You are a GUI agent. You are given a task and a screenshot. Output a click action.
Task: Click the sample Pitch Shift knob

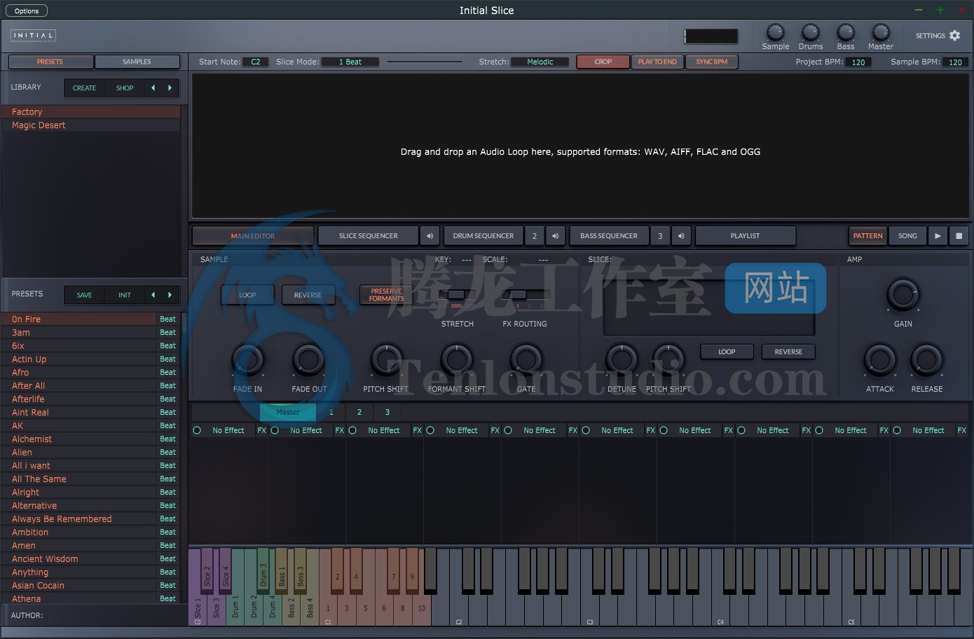[x=385, y=360]
